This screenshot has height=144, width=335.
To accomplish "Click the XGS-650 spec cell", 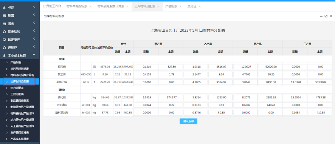I will click(86, 74).
